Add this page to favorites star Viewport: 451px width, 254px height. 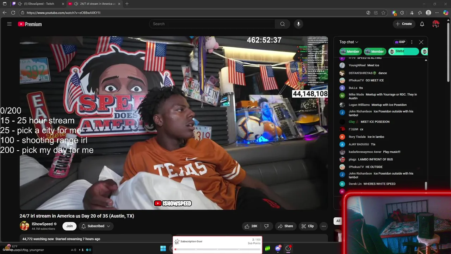point(383,13)
